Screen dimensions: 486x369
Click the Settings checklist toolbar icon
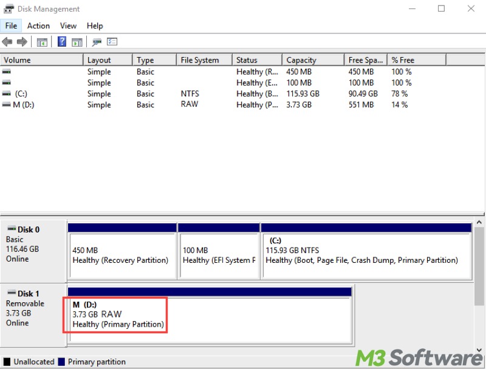pos(112,42)
